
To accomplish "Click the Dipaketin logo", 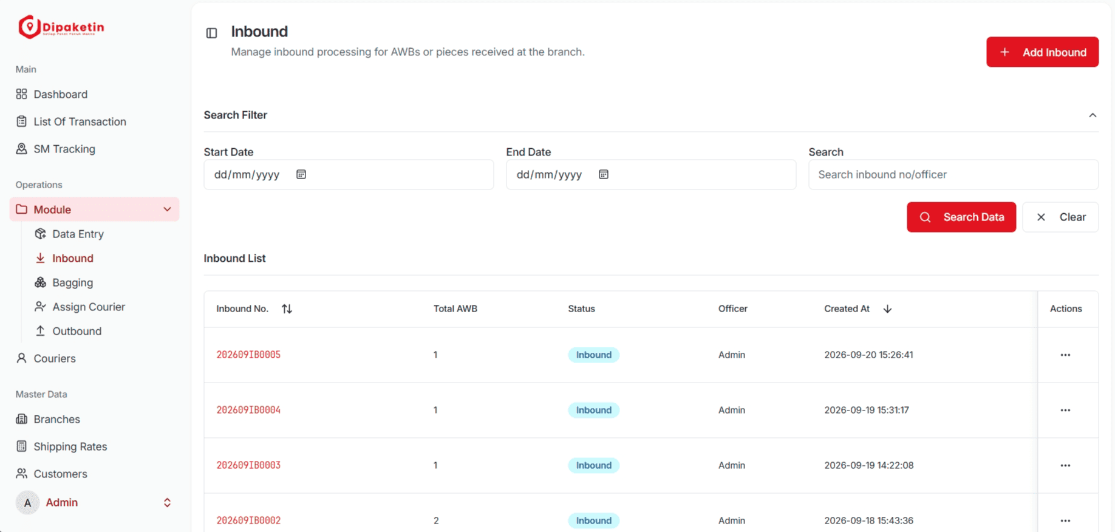I will point(61,27).
